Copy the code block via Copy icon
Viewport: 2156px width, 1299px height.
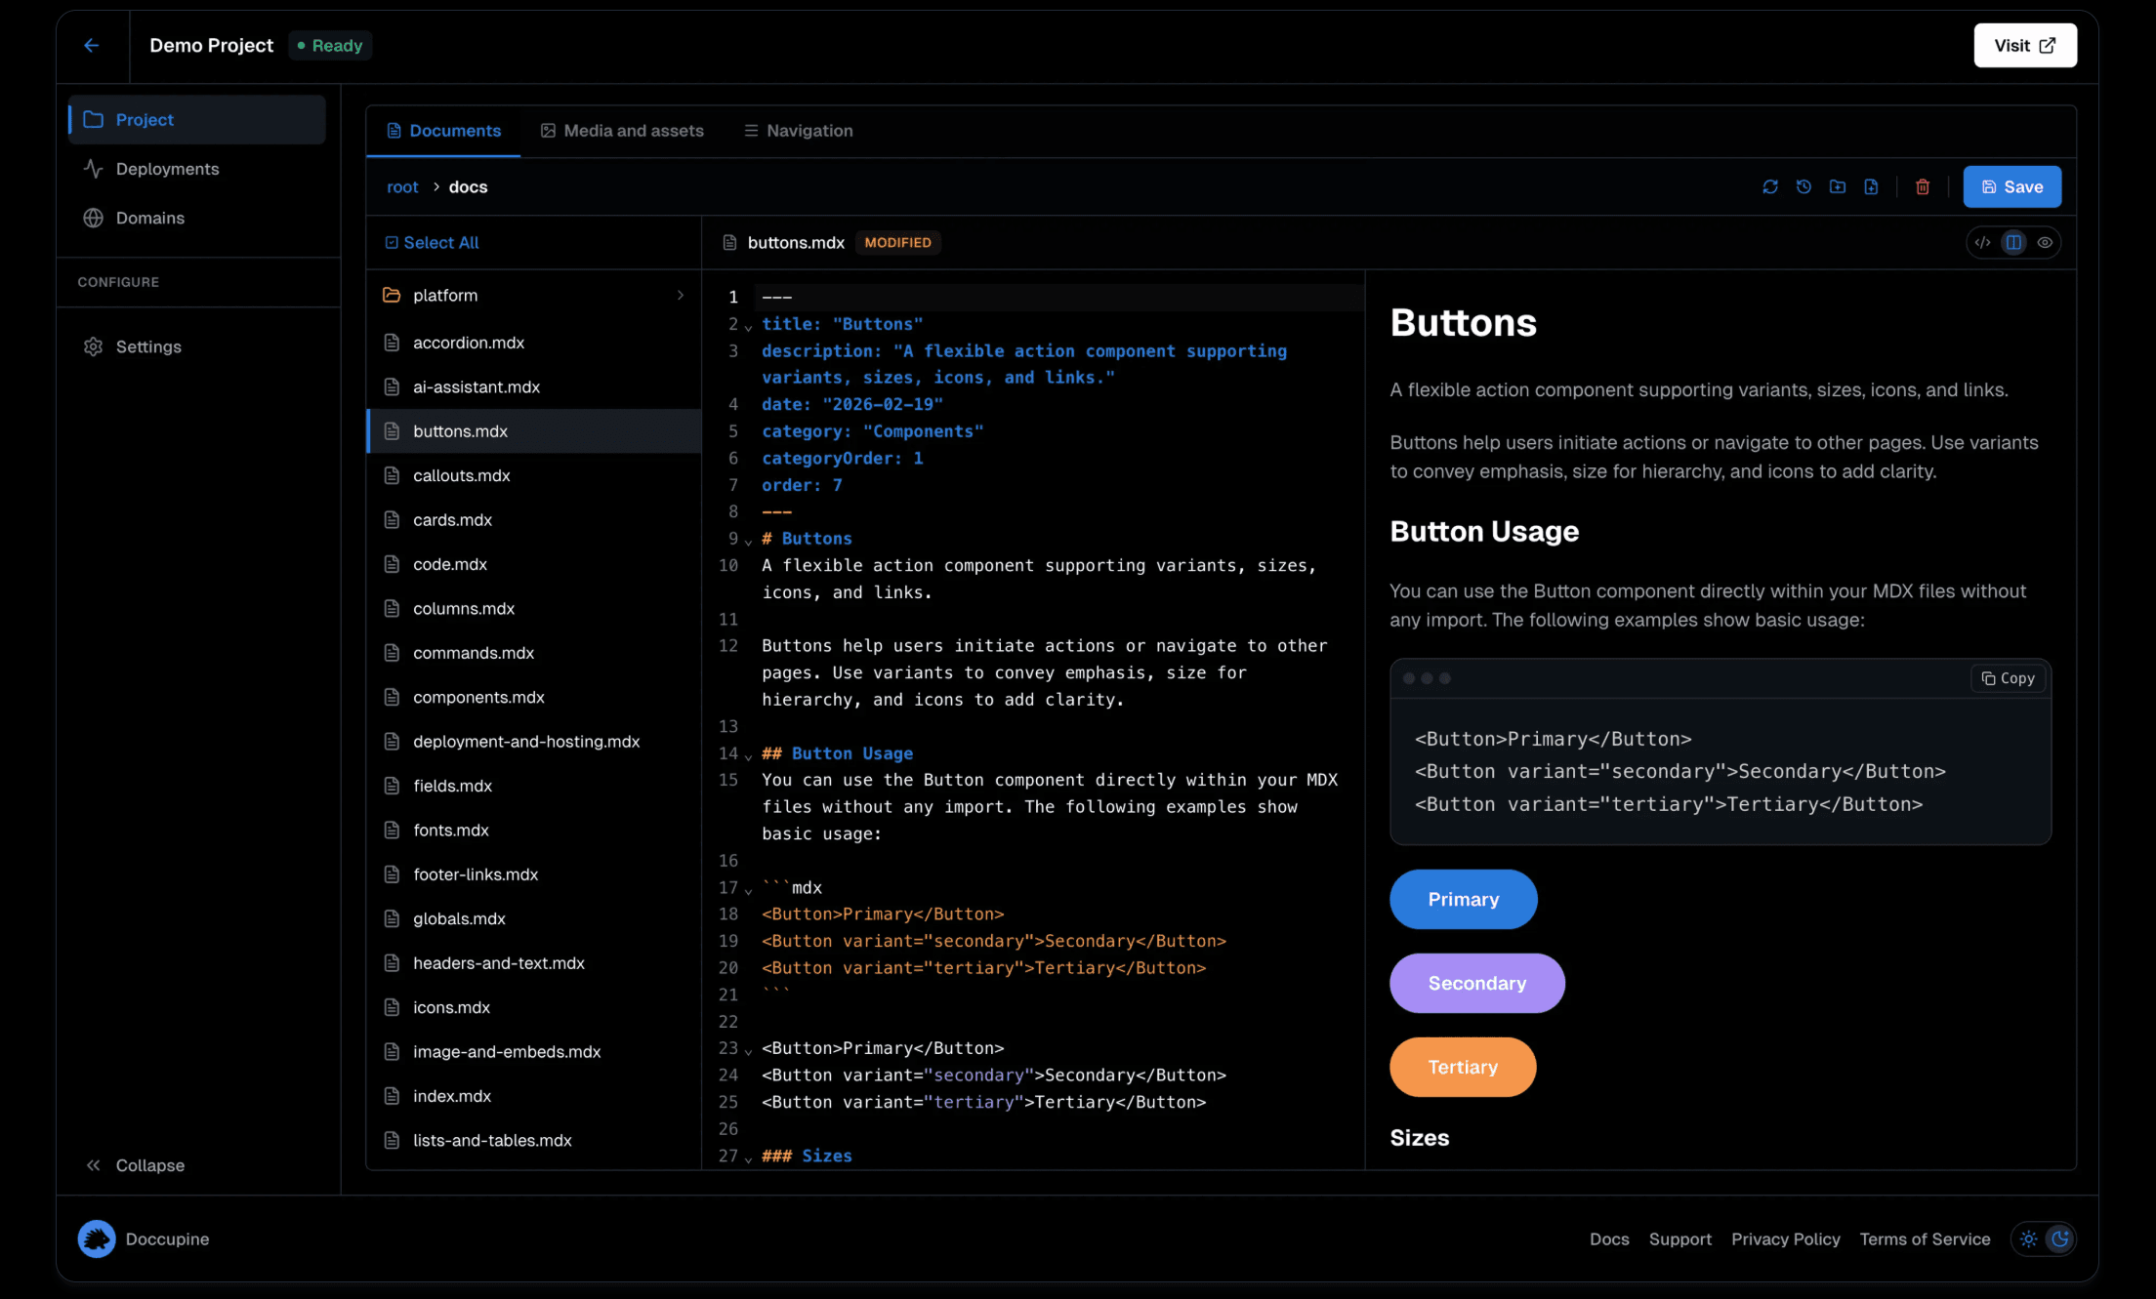coord(2008,678)
